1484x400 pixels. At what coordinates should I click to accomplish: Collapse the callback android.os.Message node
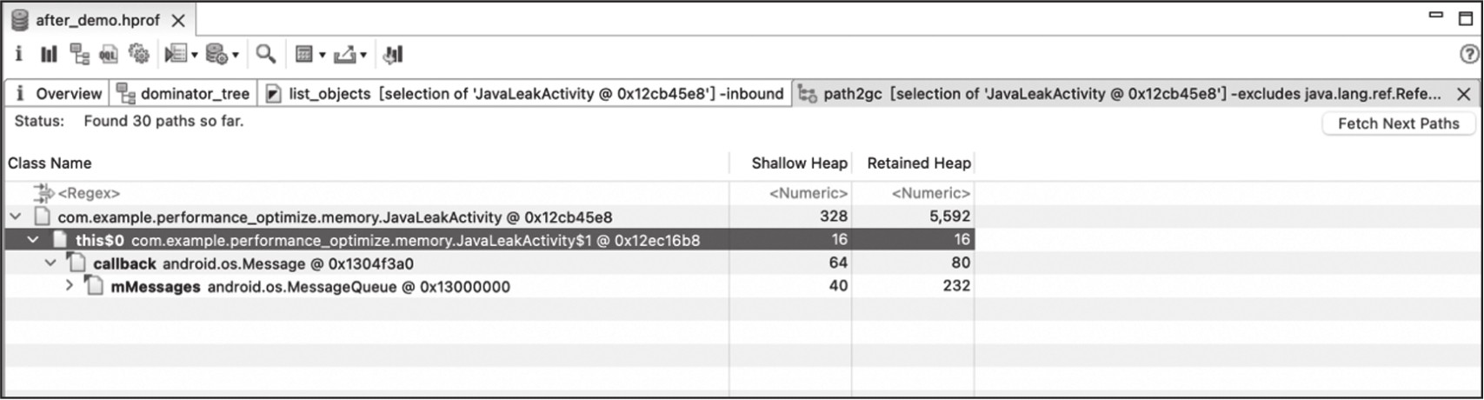click(x=51, y=263)
